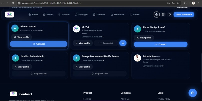View profile of Mr Zak

pyautogui.click(x=83, y=43)
